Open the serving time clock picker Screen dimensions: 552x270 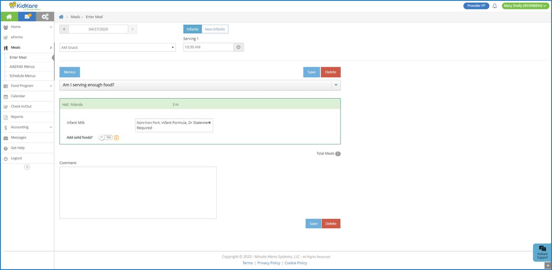click(x=239, y=47)
